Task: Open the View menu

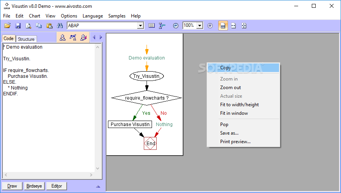Action: 50,16
